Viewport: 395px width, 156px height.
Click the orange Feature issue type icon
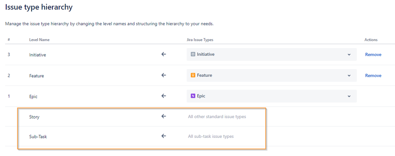(x=193, y=75)
